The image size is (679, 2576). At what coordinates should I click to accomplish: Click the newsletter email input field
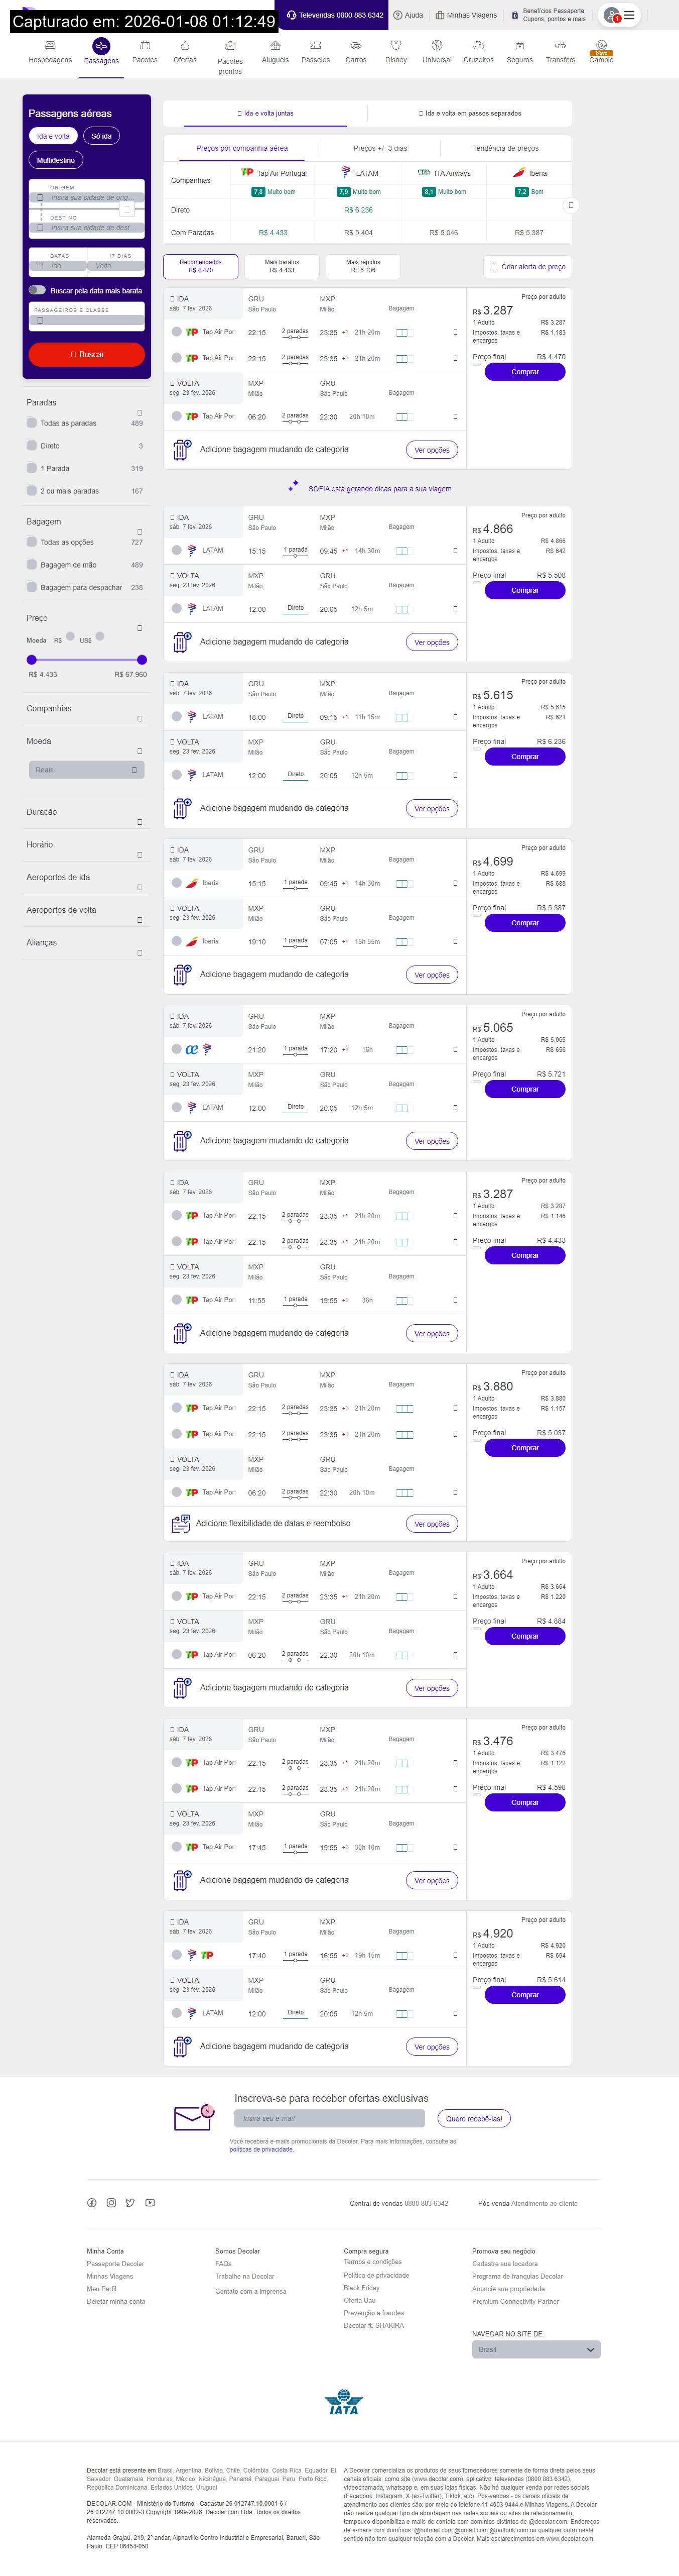330,2118
